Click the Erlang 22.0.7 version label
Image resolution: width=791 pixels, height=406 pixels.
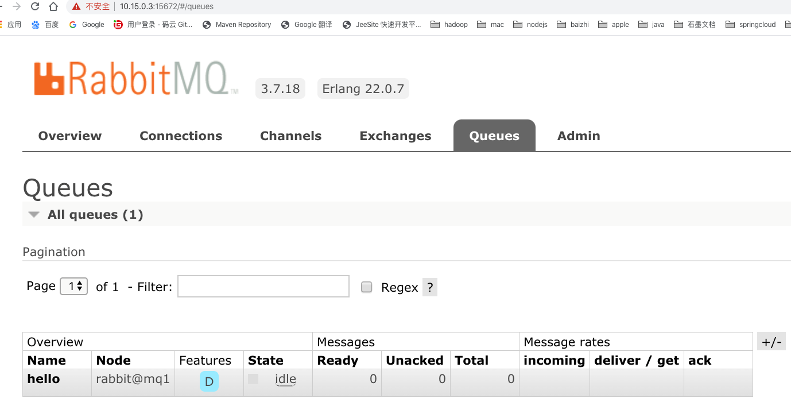tap(363, 89)
